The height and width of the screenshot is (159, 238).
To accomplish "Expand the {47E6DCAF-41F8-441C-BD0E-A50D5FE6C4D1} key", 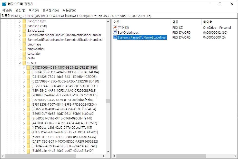I will 24,133.
